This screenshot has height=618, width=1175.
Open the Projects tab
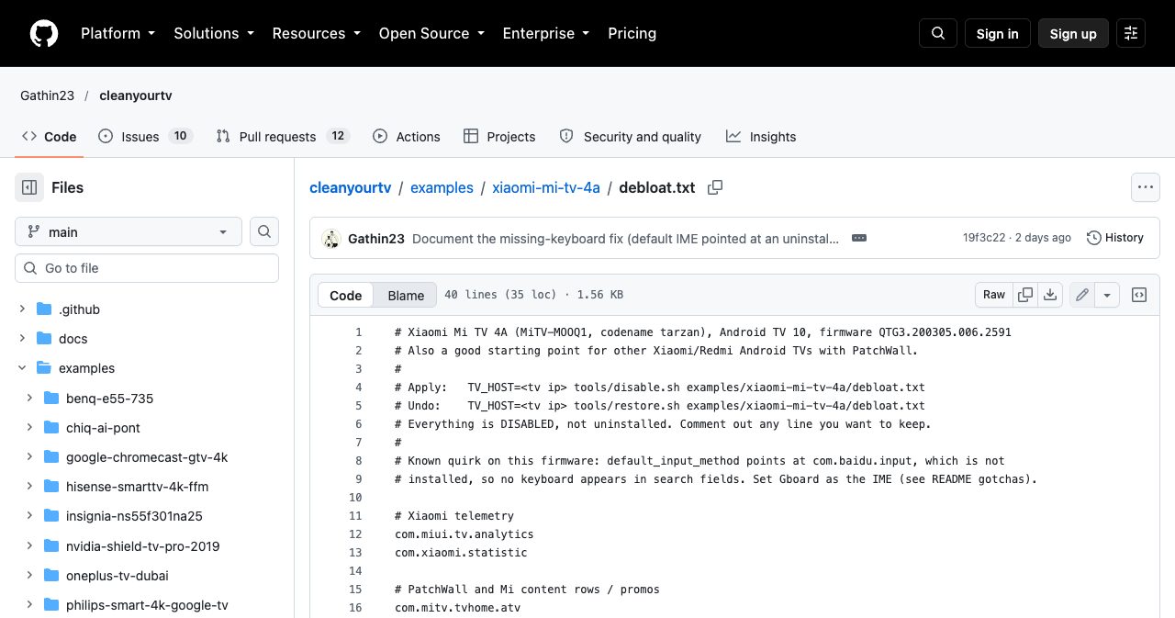point(499,136)
